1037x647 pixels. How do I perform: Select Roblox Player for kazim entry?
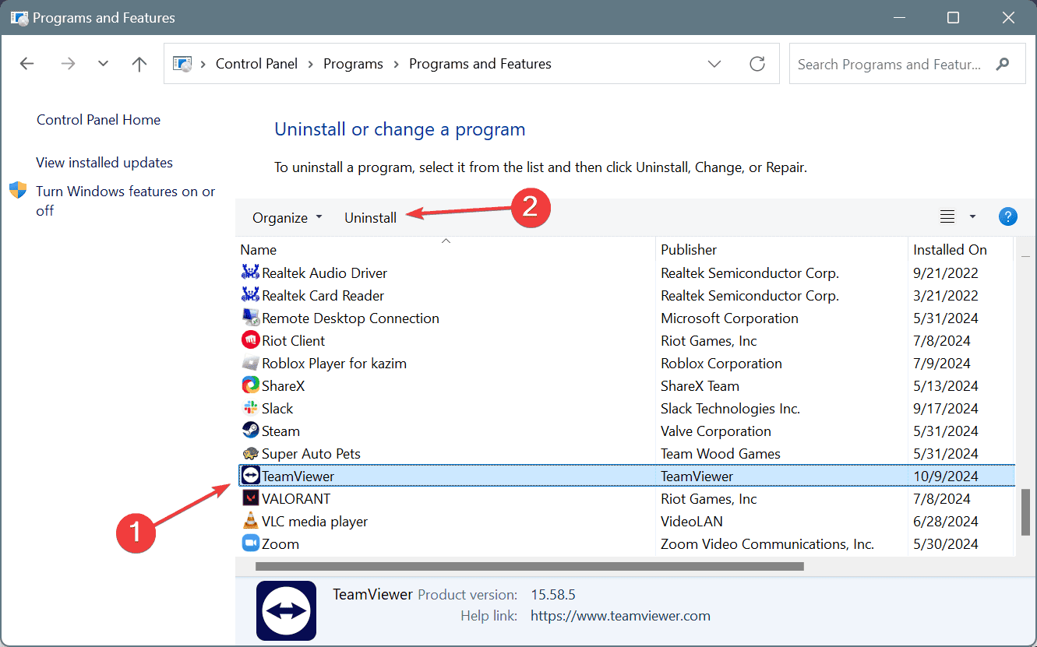click(334, 363)
